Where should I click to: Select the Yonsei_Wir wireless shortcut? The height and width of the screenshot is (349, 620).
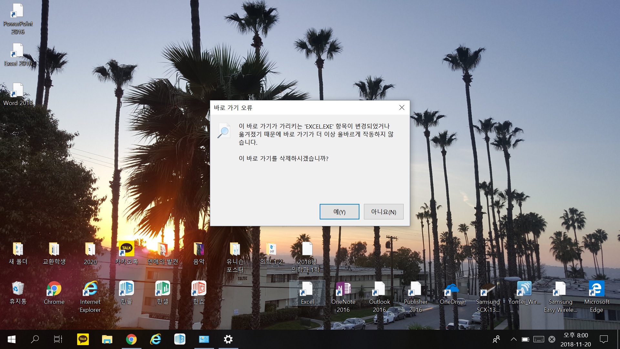pos(524,293)
